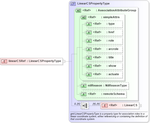Select the href attribute label

pos(104,32)
